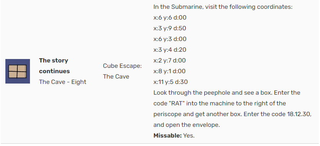Click the "Yes." missable value
The height and width of the screenshot is (146, 320).
[x=189, y=135]
